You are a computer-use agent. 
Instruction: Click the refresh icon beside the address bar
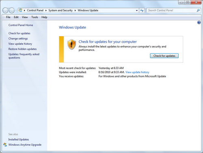[142, 10]
